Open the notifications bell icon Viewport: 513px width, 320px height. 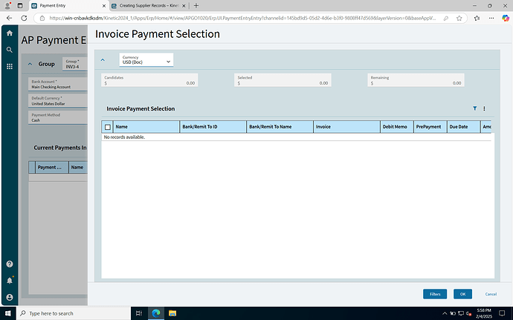[x=10, y=281]
